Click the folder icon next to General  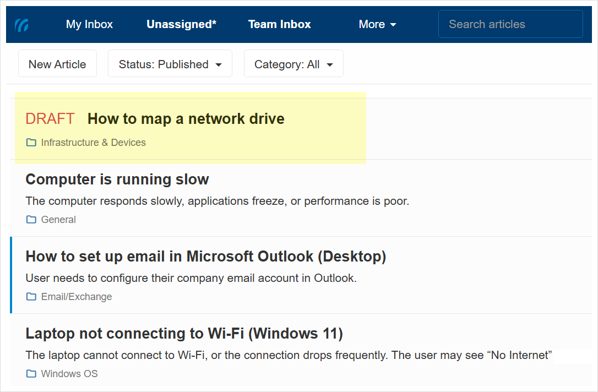[x=31, y=220]
